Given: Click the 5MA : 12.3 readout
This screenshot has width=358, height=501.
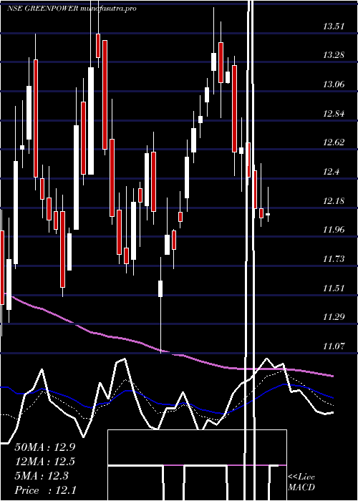Looking at the screenshot, I should click(x=42, y=476).
